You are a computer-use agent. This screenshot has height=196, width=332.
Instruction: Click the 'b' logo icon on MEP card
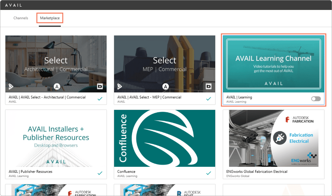coord(208,87)
